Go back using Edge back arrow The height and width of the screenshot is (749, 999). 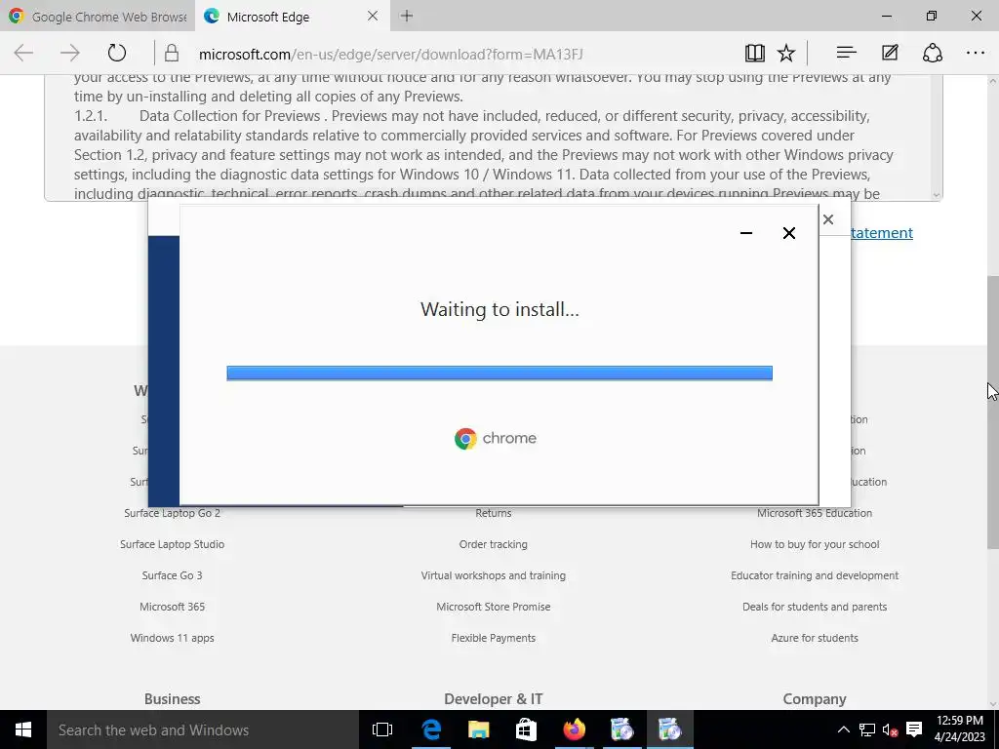(x=23, y=53)
